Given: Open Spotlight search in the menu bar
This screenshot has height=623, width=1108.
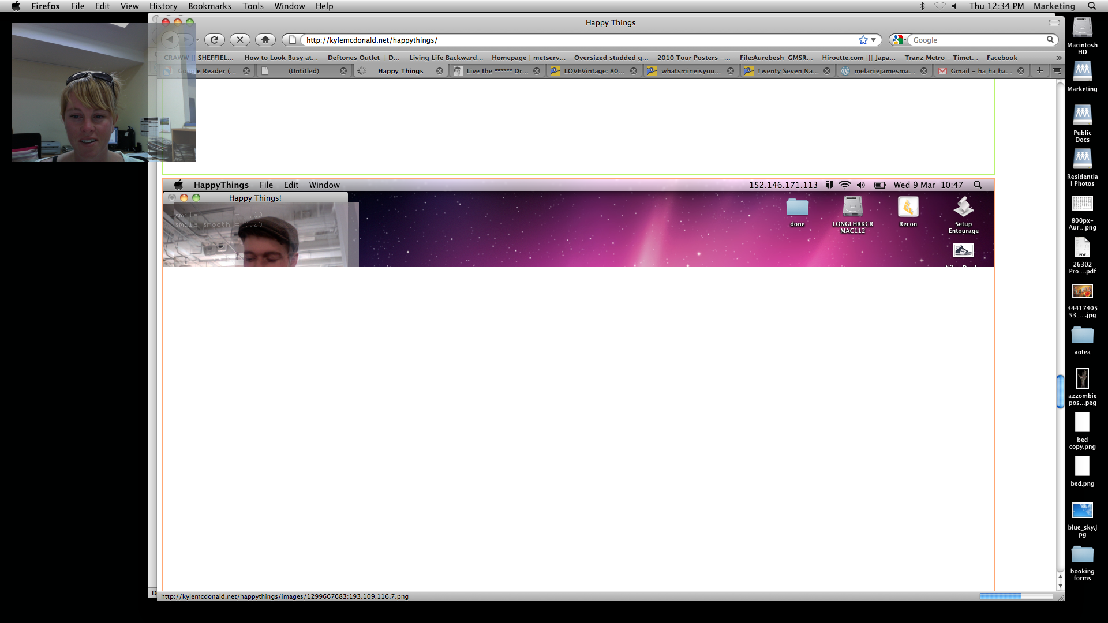Looking at the screenshot, I should point(1092,6).
